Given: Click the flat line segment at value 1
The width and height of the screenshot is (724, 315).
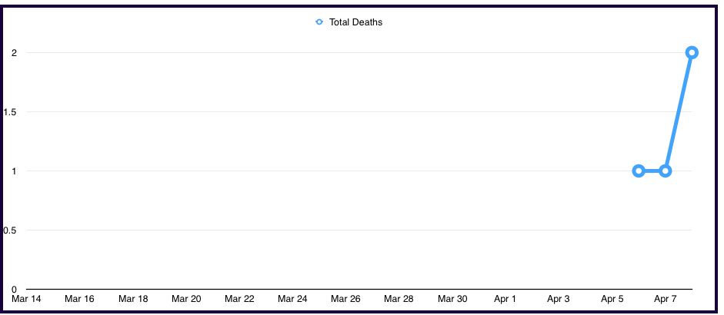Looking at the screenshot, I should click(x=652, y=171).
